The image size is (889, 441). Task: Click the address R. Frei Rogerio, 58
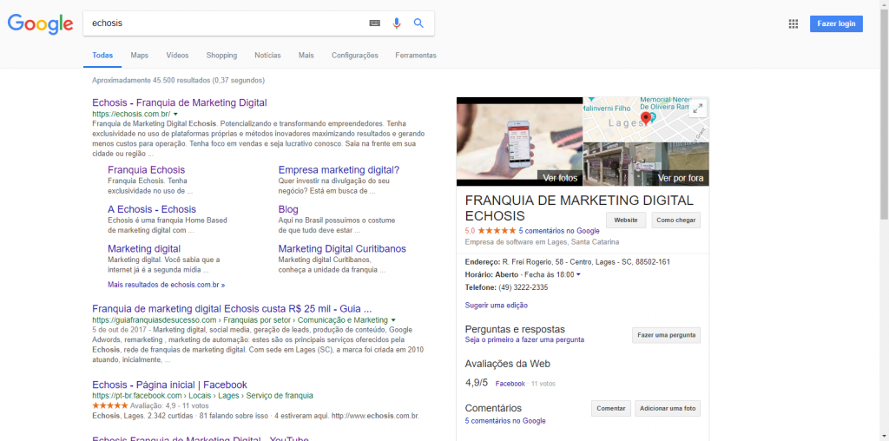pyautogui.click(x=586, y=262)
